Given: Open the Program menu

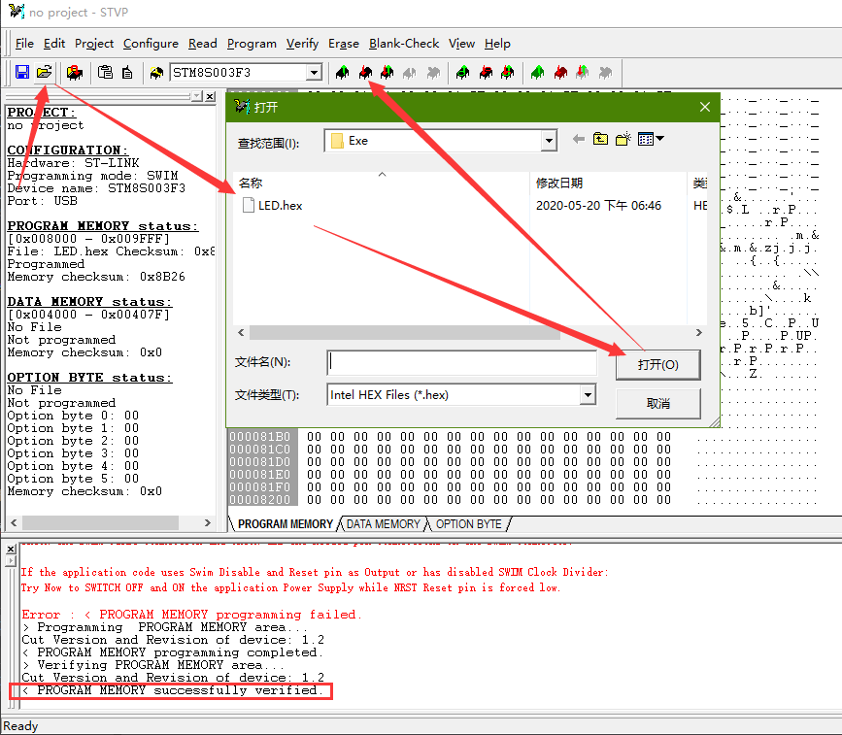Looking at the screenshot, I should click(252, 44).
